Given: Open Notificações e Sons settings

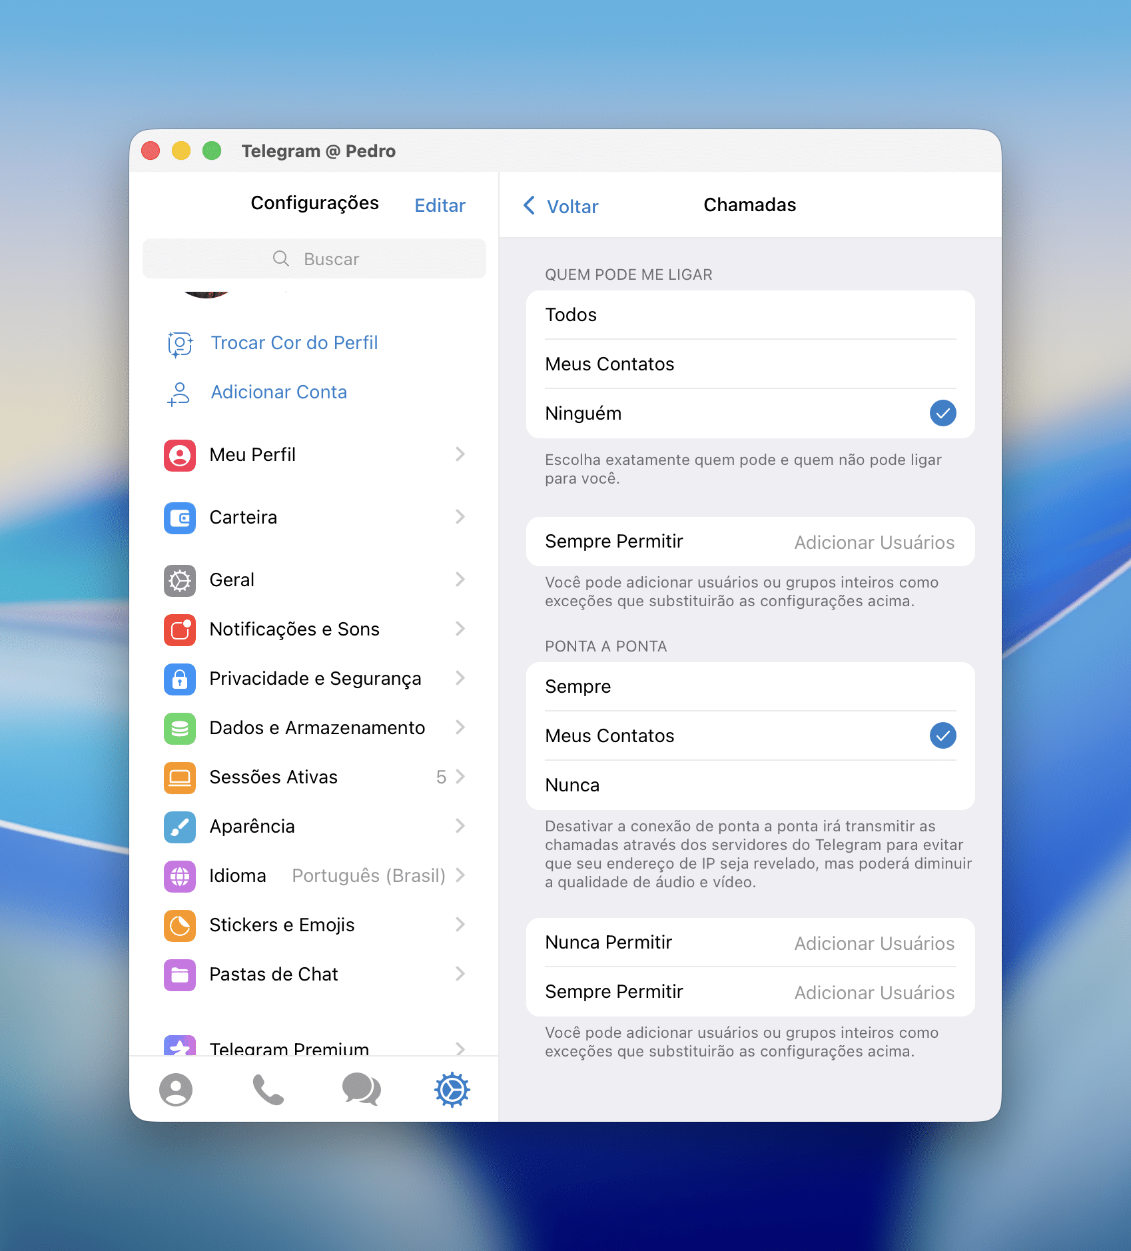Looking at the screenshot, I should [294, 629].
